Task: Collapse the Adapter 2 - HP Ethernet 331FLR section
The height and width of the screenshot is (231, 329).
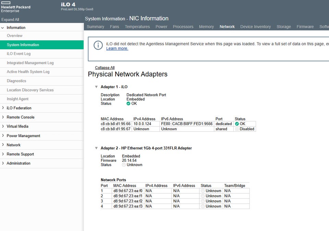Action: [x=96, y=148]
